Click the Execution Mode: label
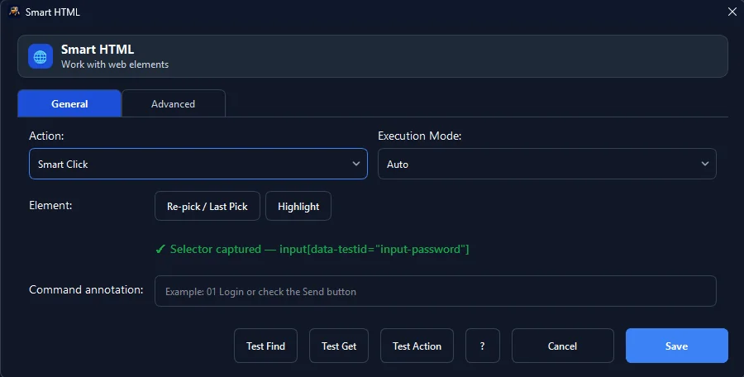Screen dimensions: 744x377 click(x=419, y=136)
